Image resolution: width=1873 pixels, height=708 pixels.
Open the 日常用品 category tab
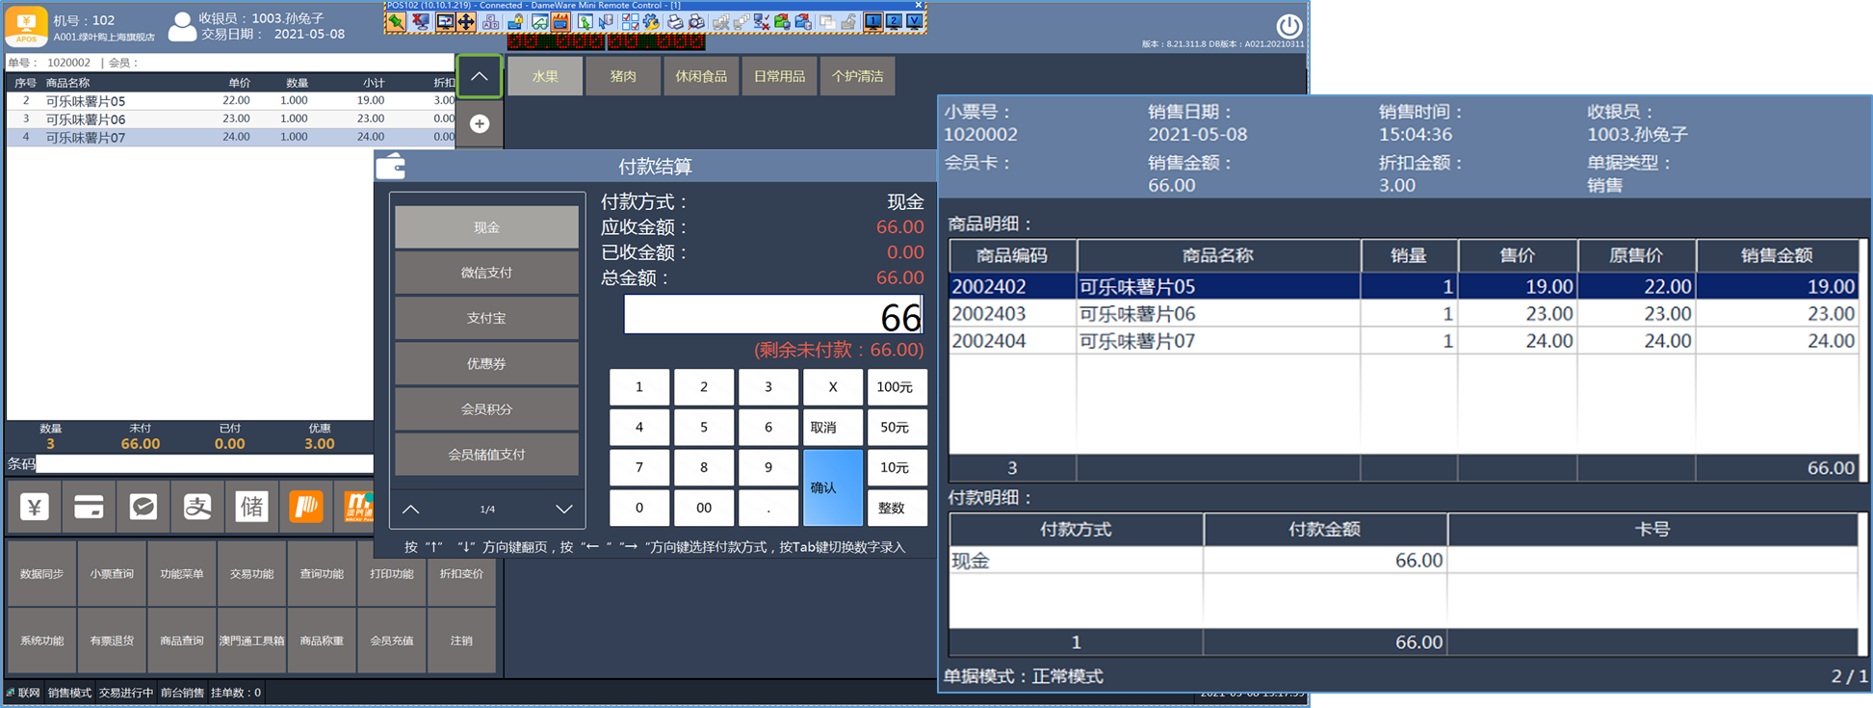coord(779,76)
